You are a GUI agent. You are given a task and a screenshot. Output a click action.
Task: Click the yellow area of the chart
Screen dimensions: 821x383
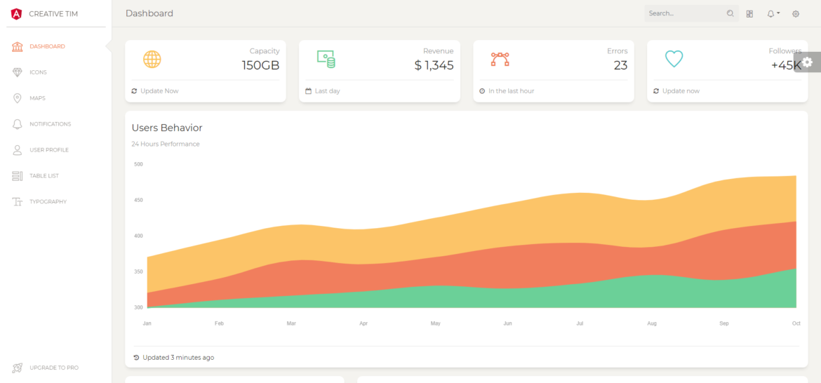tap(472, 225)
